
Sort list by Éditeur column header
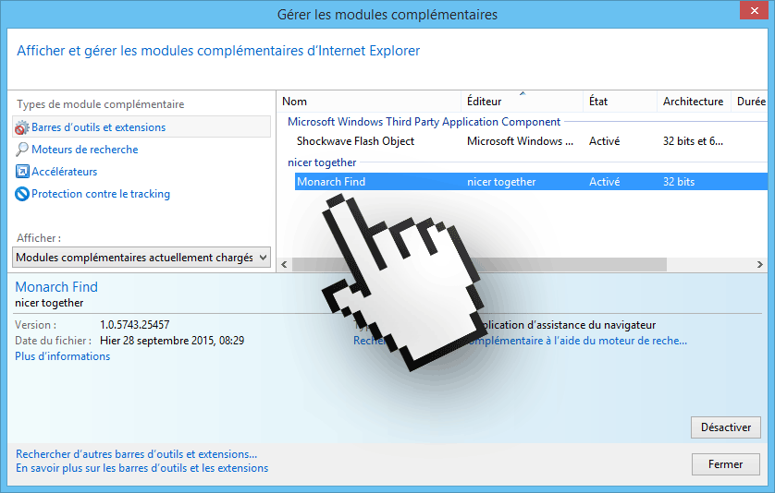pyautogui.click(x=522, y=102)
